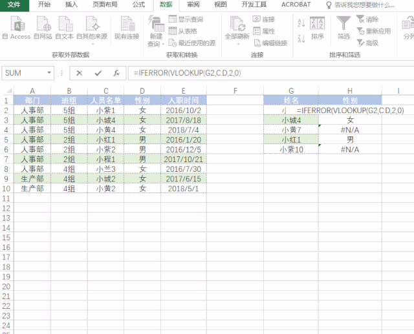The width and height of the screenshot is (414, 334).
Task: Sort ascending with A-Z icon
Action: tap(301, 23)
